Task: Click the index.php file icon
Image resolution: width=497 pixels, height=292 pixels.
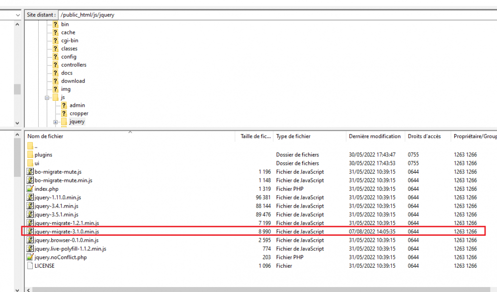Action: click(x=30, y=189)
